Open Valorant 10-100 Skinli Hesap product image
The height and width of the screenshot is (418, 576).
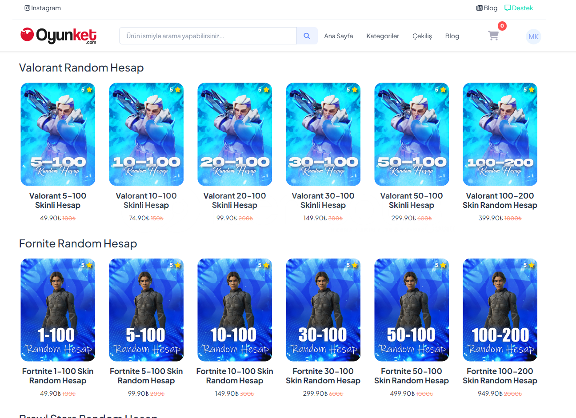pyautogui.click(x=146, y=134)
